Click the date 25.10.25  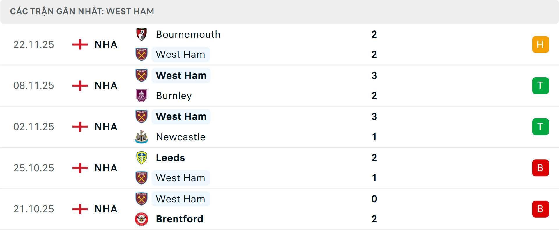tap(34, 168)
